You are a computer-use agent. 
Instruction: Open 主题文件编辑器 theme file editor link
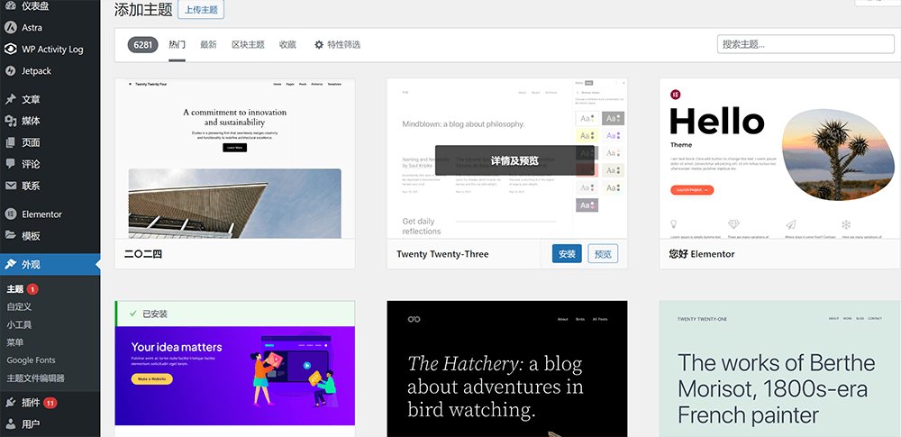(x=36, y=378)
